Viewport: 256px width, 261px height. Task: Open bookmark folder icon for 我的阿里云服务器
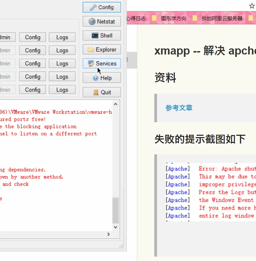pos(195,18)
